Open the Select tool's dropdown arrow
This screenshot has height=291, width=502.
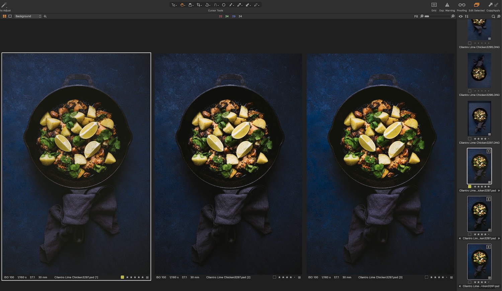point(176,5)
